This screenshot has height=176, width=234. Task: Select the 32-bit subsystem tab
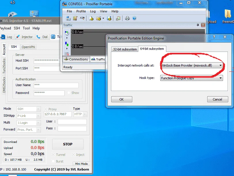point(125,49)
